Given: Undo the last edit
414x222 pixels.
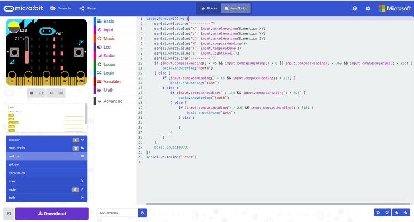Looking at the screenshot, I should [x=378, y=213].
